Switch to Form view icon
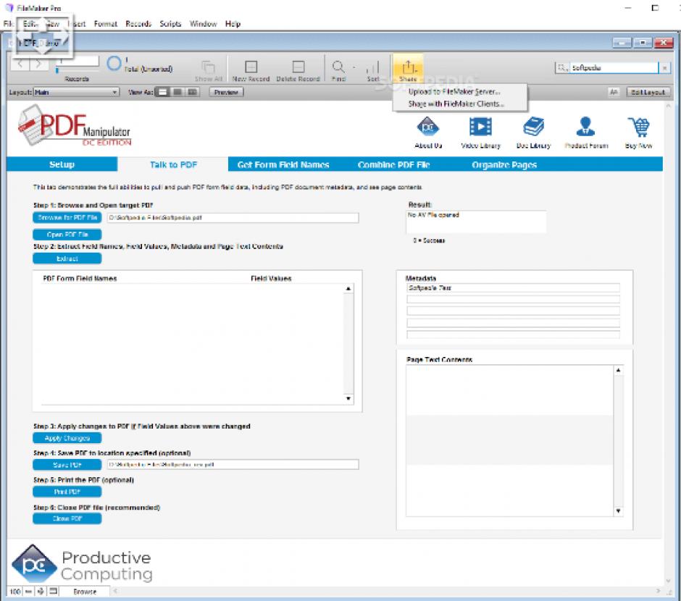Image resolution: width=681 pixels, height=601 pixels. point(163,92)
